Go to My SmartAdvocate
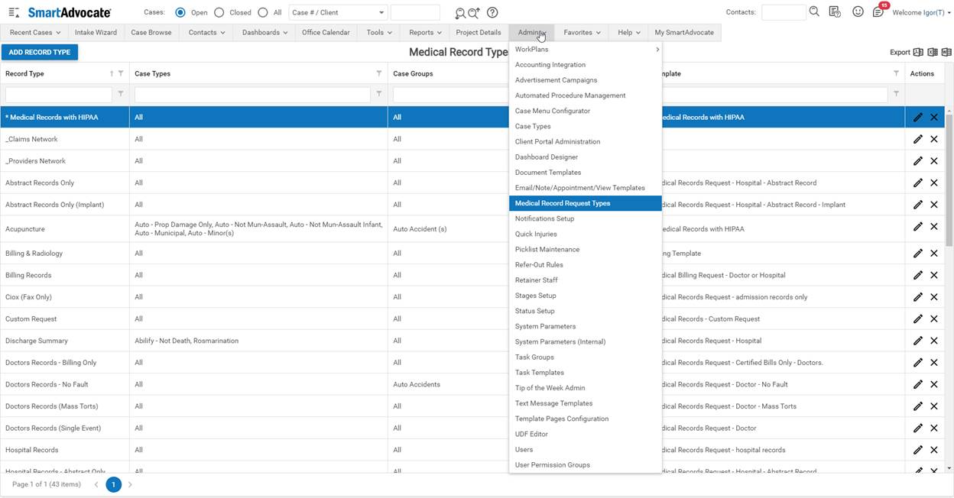The height and width of the screenshot is (498, 954). point(684,32)
